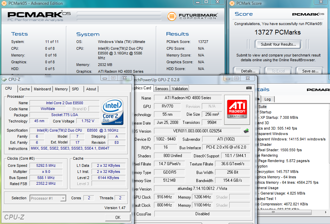Click the Bus Interface PCI-E 2.0 x16 field
The height and width of the screenshot is (224, 330).
click(226, 147)
